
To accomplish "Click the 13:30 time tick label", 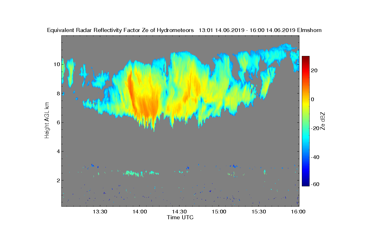I will tap(100, 212).
